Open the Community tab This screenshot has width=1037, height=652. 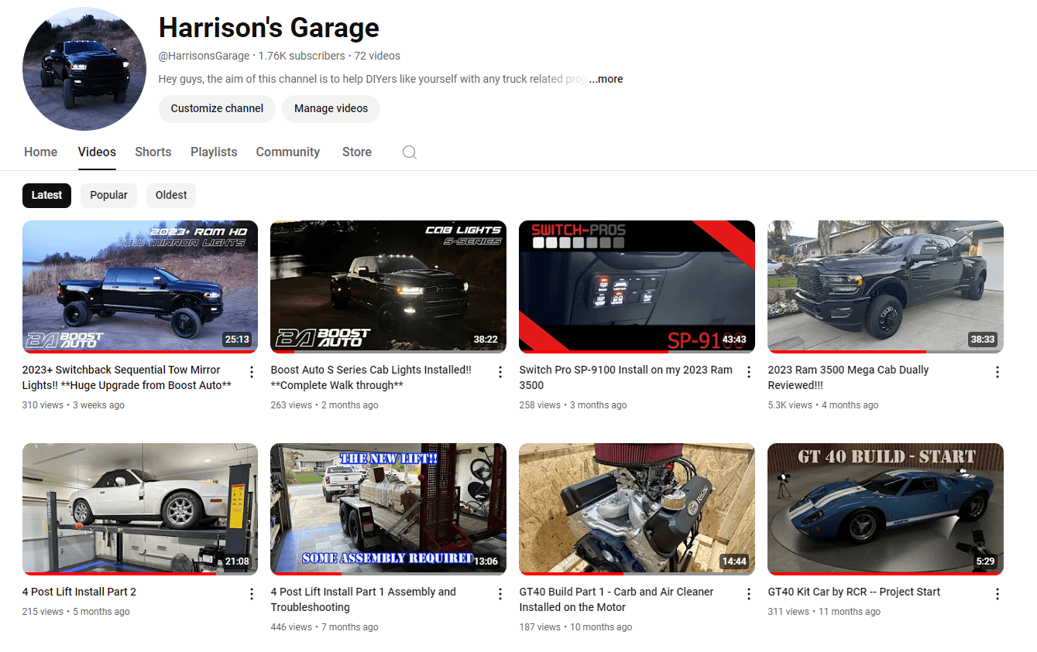click(x=288, y=152)
